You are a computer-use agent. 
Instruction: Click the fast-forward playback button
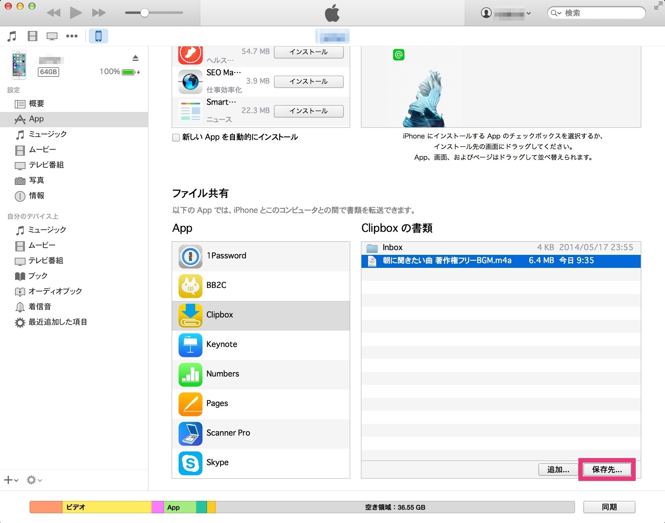(x=99, y=13)
